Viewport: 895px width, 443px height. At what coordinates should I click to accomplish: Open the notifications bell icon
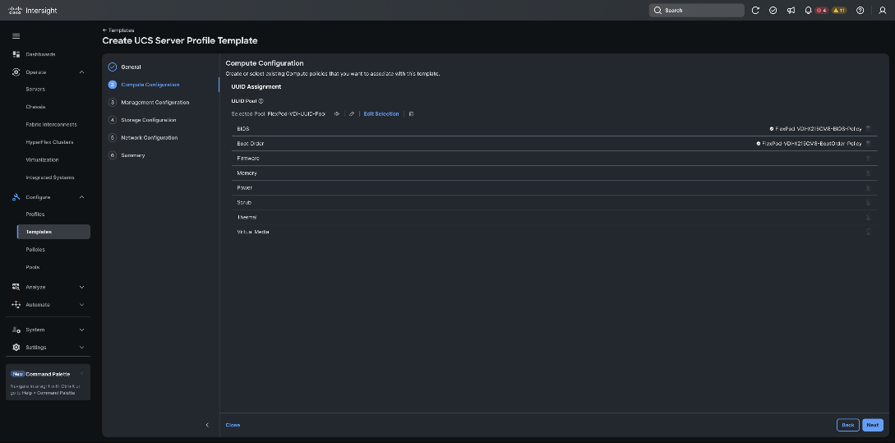click(808, 11)
